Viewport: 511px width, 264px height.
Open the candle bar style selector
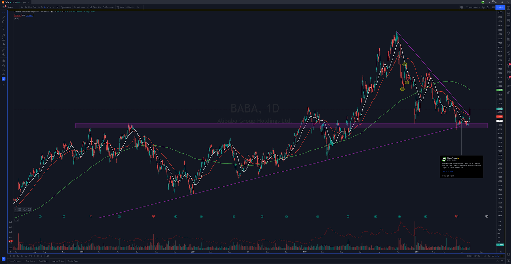pyautogui.click(x=57, y=7)
